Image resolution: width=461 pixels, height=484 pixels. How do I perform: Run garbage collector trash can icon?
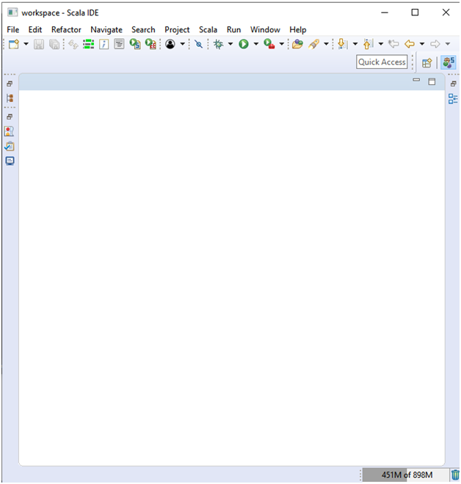[455, 474]
